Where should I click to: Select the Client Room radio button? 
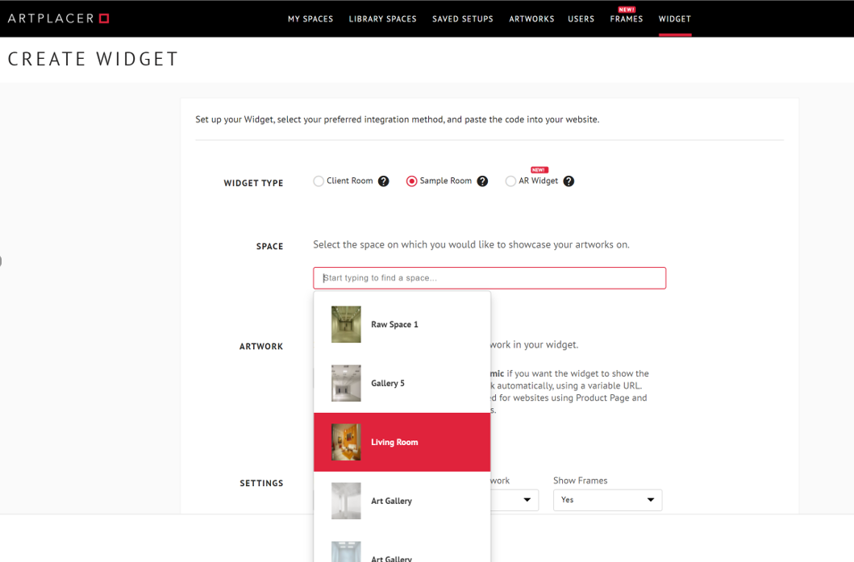tap(319, 181)
